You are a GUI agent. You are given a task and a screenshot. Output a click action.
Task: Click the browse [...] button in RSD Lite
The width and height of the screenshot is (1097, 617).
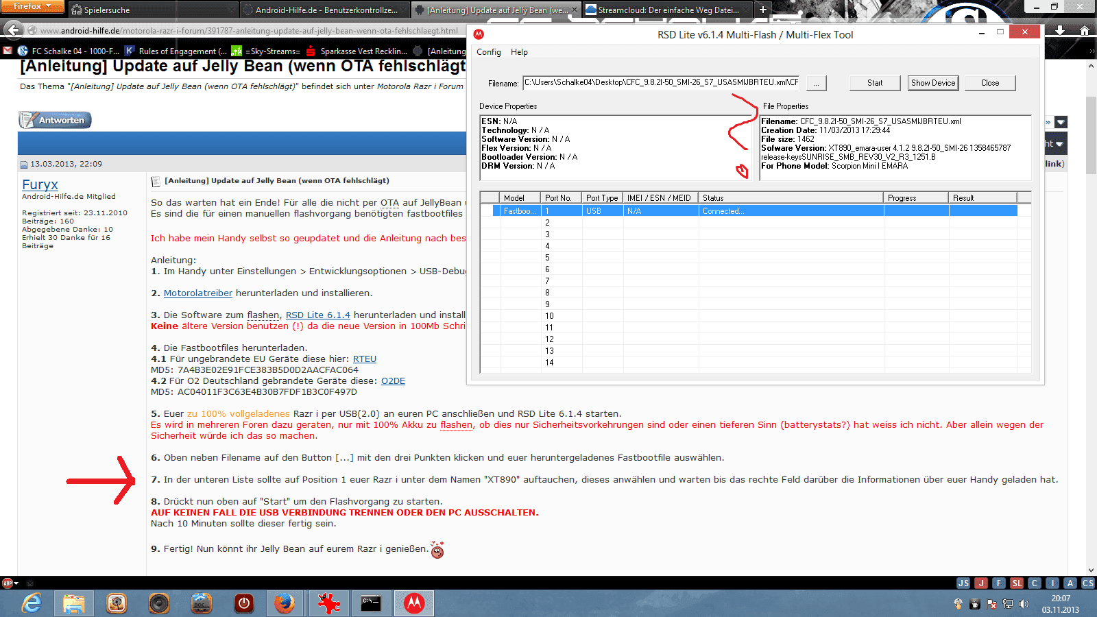pos(816,83)
